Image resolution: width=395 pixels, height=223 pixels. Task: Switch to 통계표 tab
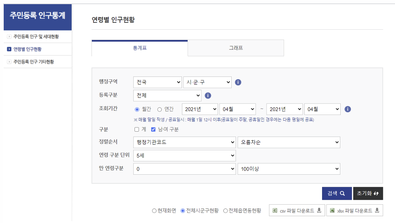coord(140,48)
